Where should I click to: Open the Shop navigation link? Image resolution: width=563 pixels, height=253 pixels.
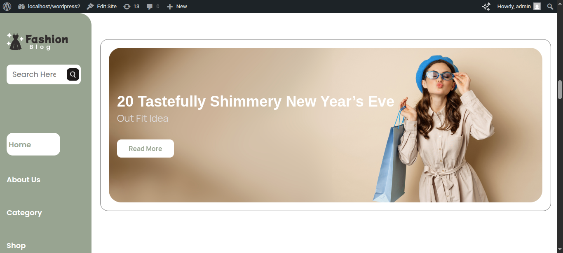pos(16,246)
